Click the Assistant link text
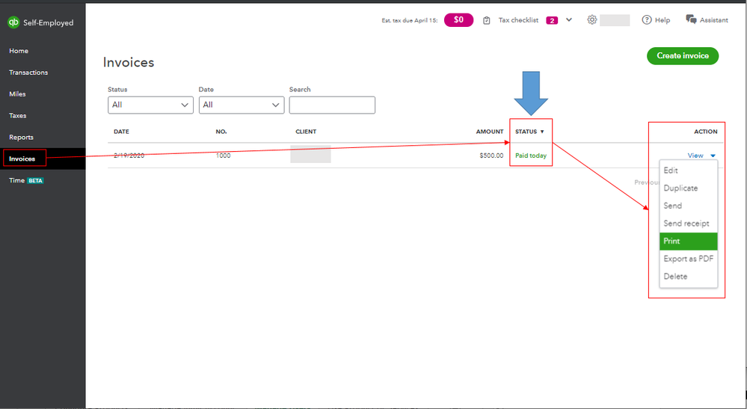This screenshot has height=409, width=747. pos(713,20)
